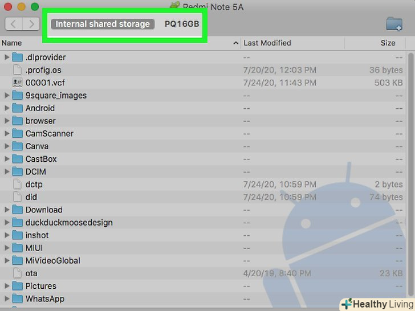Select the DCIM folder name
This screenshot has height=311, width=415.
pos(36,171)
